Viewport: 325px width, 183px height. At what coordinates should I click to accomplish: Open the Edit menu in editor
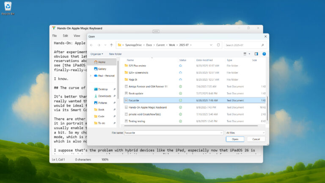[x=66, y=36]
